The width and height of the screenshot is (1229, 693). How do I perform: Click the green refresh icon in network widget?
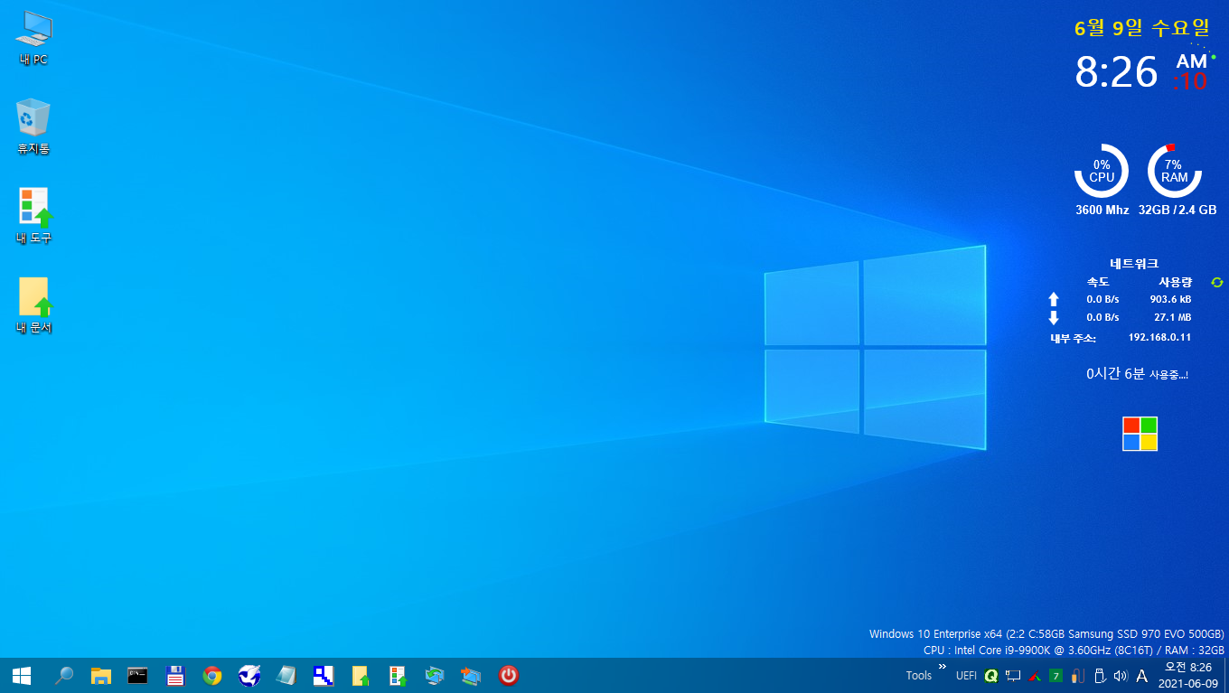tap(1216, 282)
